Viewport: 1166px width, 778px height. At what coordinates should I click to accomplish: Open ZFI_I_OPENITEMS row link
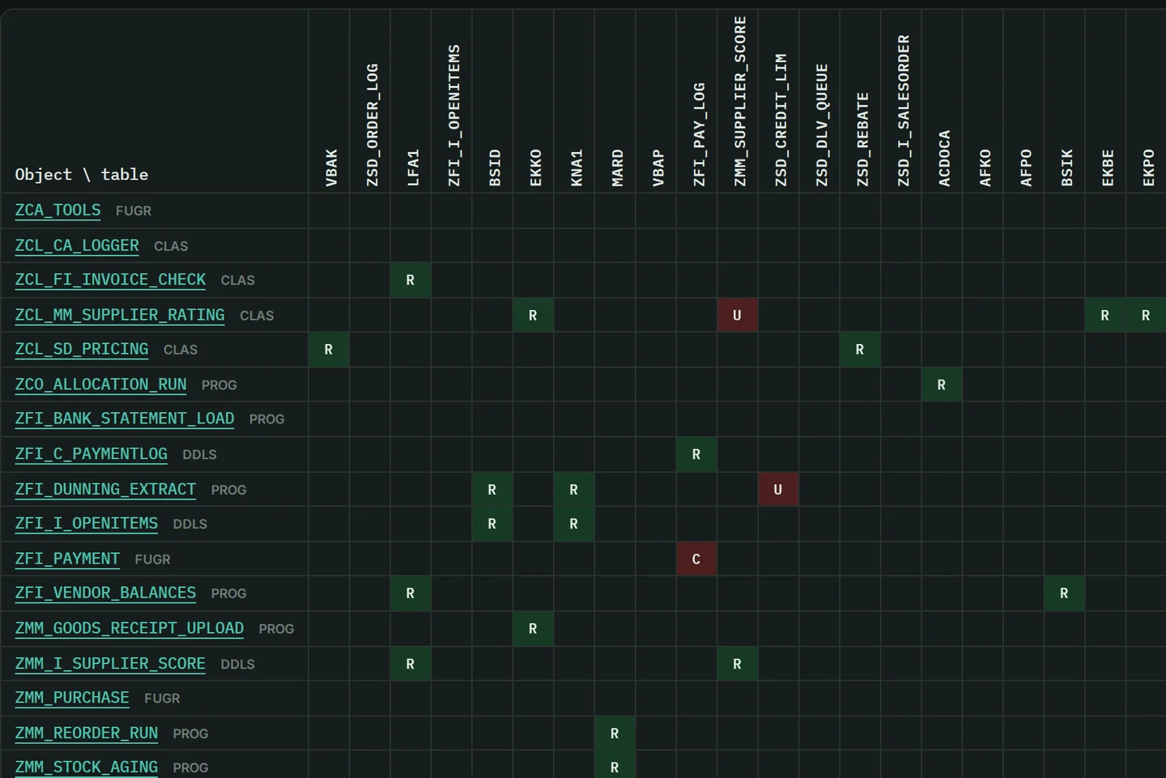87,523
